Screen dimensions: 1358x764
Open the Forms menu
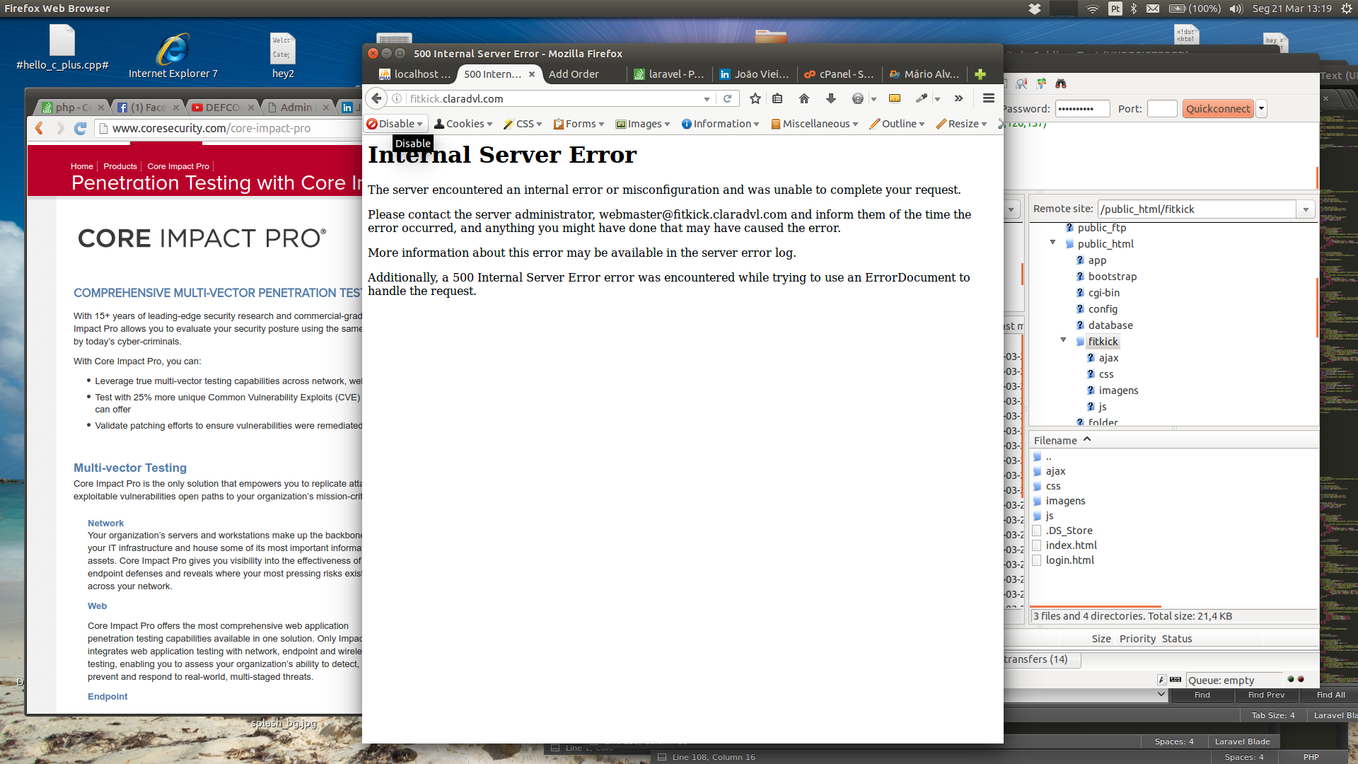pyautogui.click(x=579, y=124)
